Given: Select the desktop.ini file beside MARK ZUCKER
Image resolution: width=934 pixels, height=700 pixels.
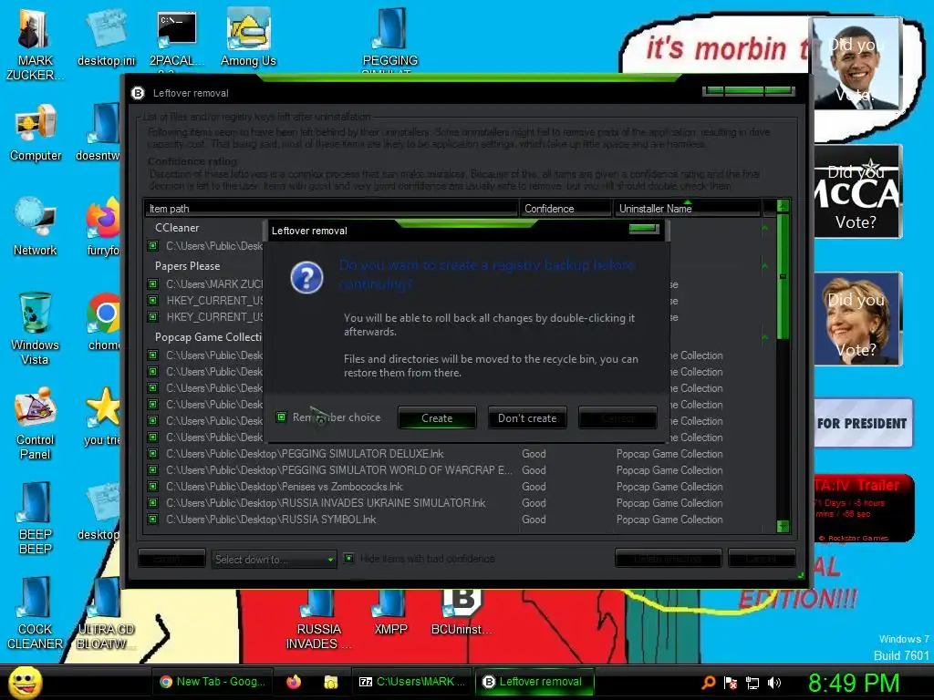Looking at the screenshot, I should point(106,38).
